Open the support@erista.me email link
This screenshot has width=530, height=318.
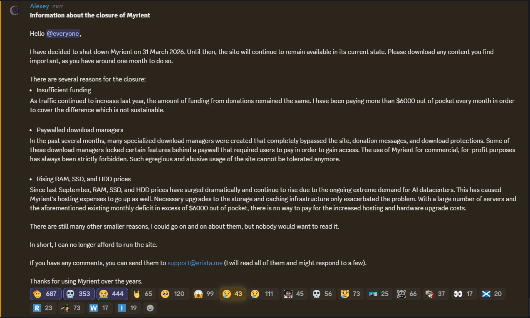click(x=195, y=263)
